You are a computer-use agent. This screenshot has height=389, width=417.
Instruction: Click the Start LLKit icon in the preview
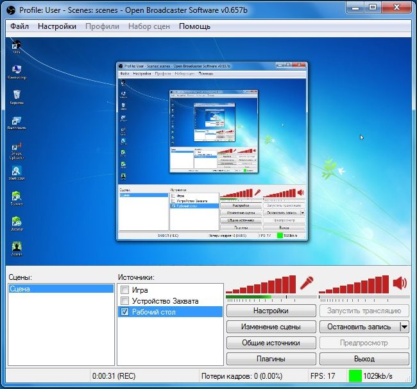[x=17, y=173]
